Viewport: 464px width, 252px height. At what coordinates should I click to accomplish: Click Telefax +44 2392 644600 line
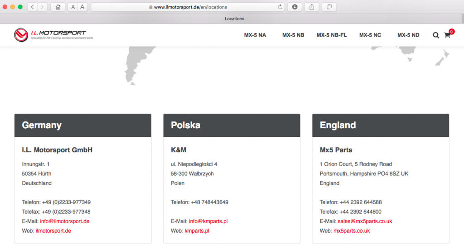(x=350, y=211)
